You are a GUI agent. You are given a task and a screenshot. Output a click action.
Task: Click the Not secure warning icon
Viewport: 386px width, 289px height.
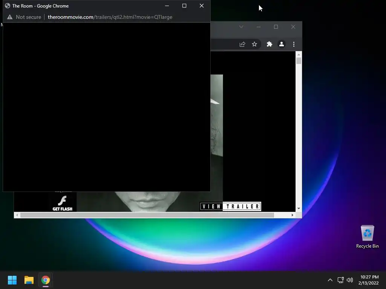[x=9, y=17]
